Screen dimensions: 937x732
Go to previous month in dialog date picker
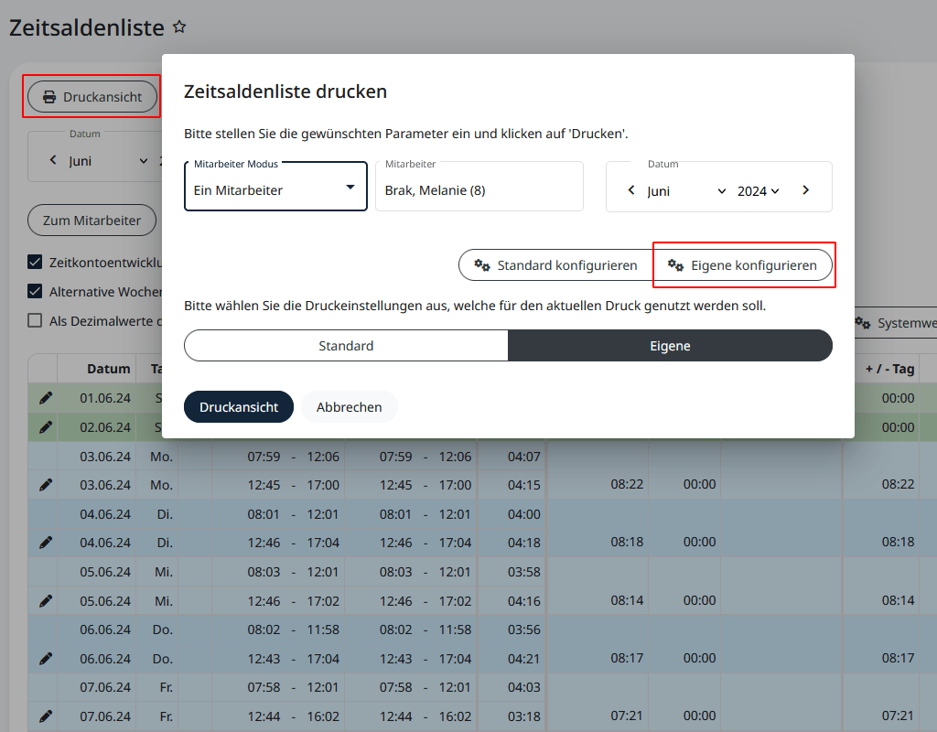[x=631, y=190]
